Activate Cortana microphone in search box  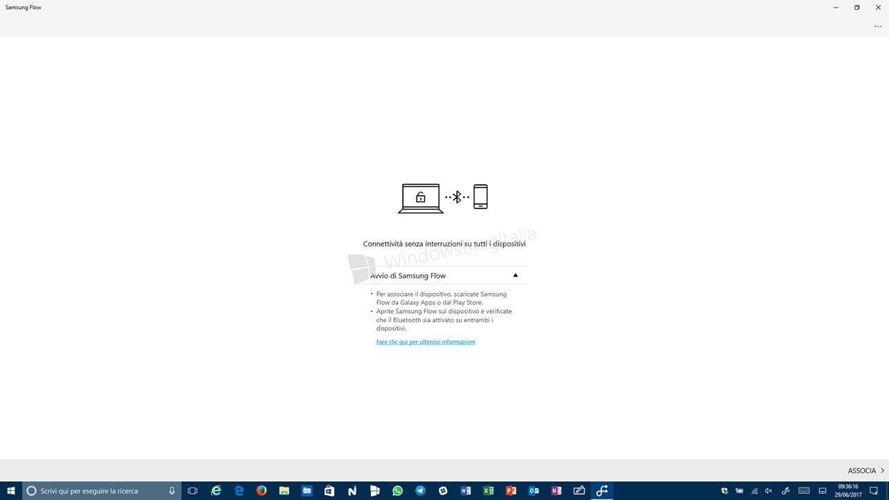point(172,491)
